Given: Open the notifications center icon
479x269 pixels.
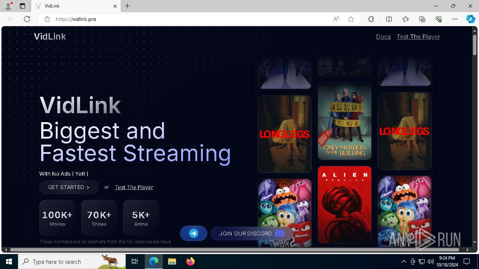Looking at the screenshot, I should [x=467, y=262].
